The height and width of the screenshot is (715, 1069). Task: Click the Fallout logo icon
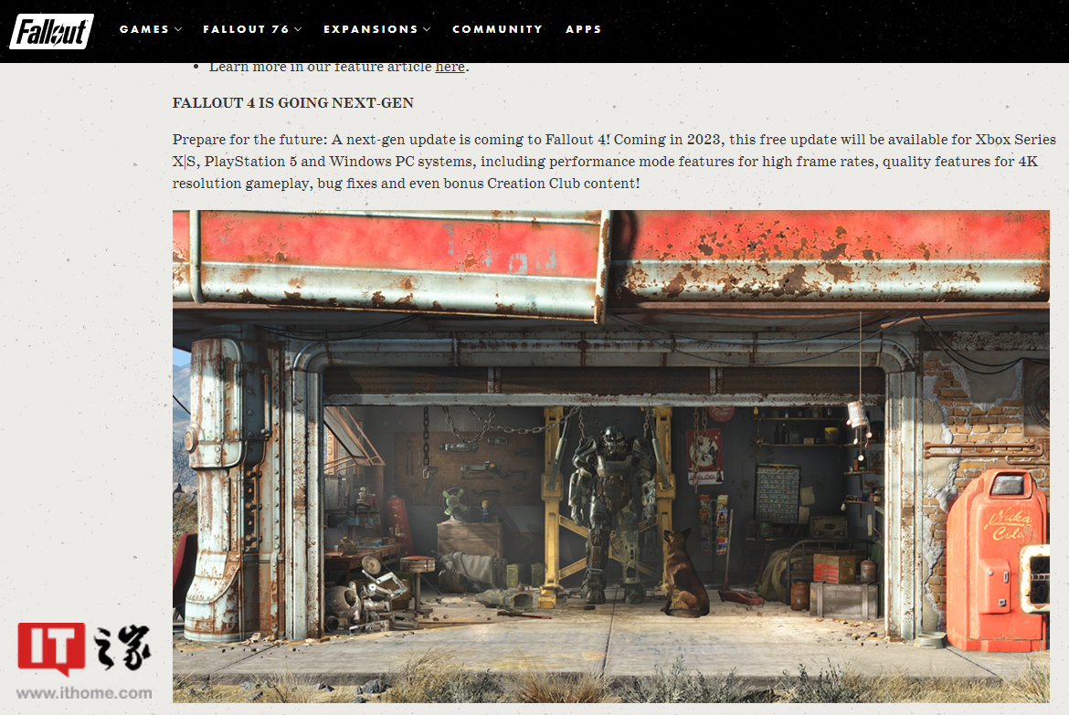pos(51,31)
